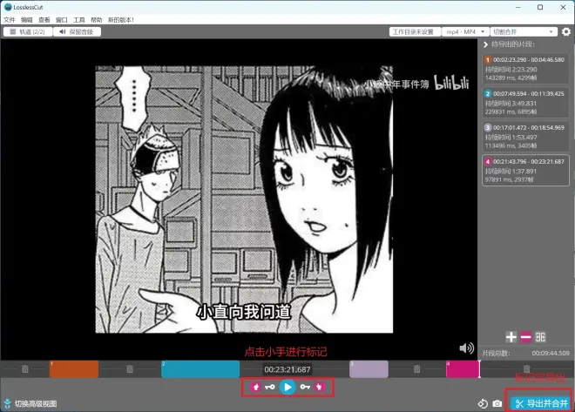Click the 工作目录未设置 working directory button
The width and height of the screenshot is (575, 412).
pyautogui.click(x=415, y=32)
